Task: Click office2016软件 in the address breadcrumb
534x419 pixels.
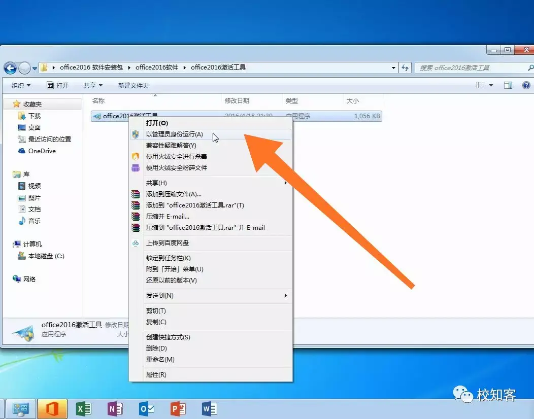Action: (x=157, y=67)
